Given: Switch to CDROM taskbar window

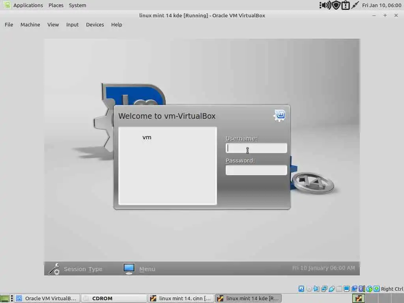Looking at the screenshot, I should point(114,298).
